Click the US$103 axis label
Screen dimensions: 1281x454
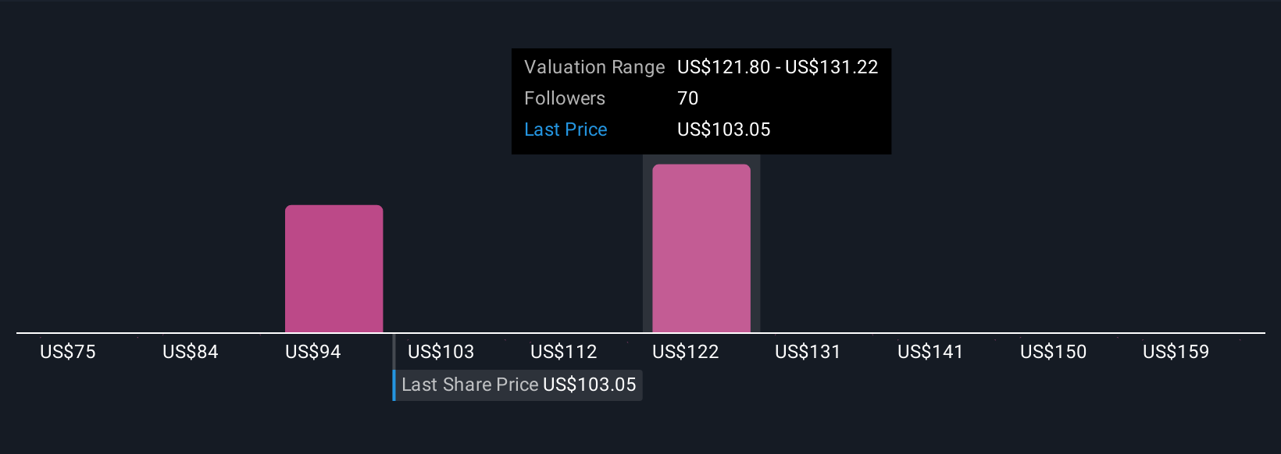tap(441, 352)
